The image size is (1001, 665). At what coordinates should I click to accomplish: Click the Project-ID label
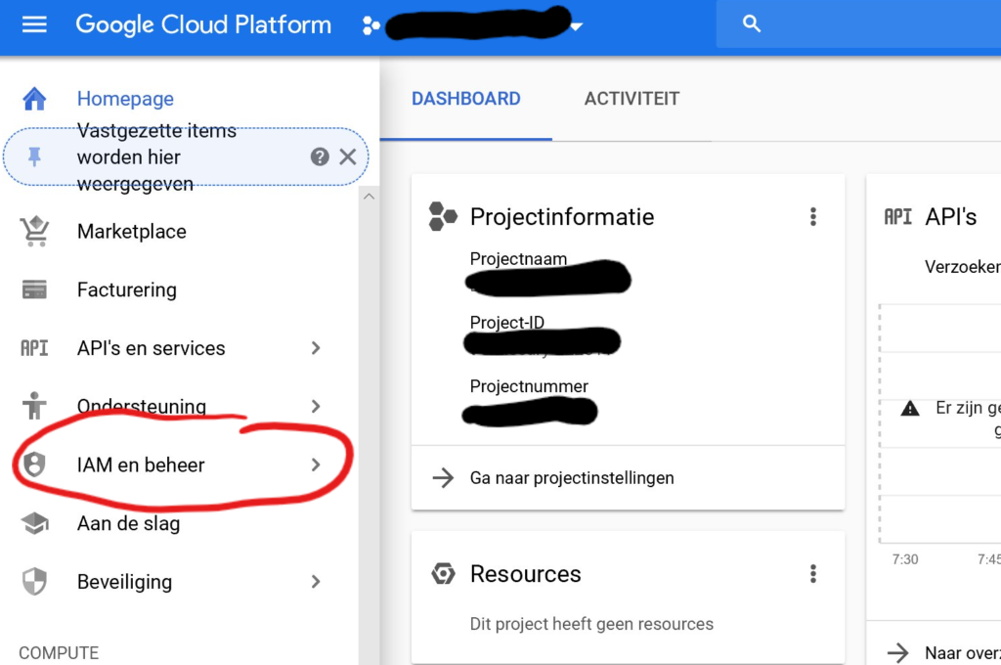tap(507, 323)
